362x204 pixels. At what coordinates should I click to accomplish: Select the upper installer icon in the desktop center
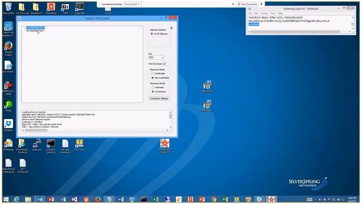(208, 86)
